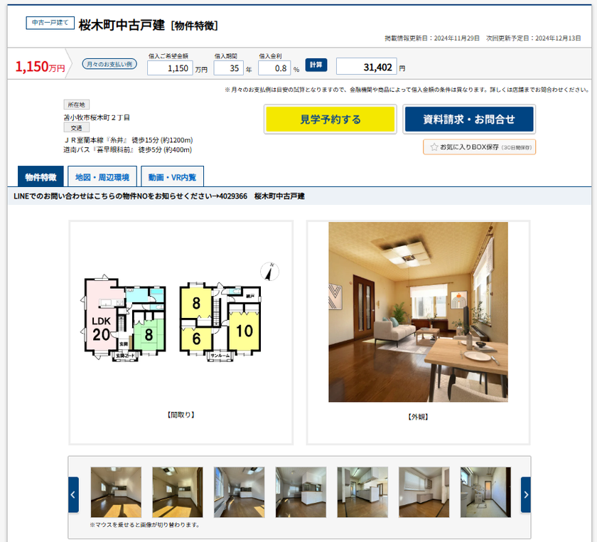Click the north compass icon on floor plan
The height and width of the screenshot is (542, 597).
click(269, 272)
